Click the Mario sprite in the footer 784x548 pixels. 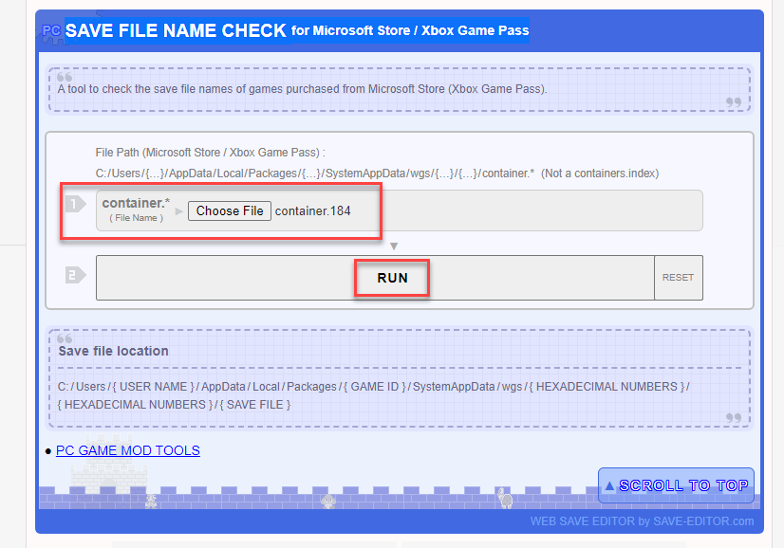tap(150, 500)
